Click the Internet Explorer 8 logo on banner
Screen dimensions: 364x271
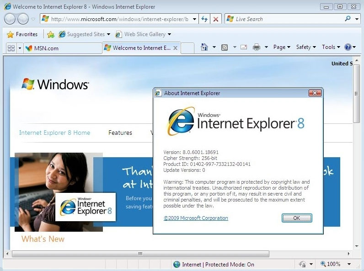coord(86,207)
